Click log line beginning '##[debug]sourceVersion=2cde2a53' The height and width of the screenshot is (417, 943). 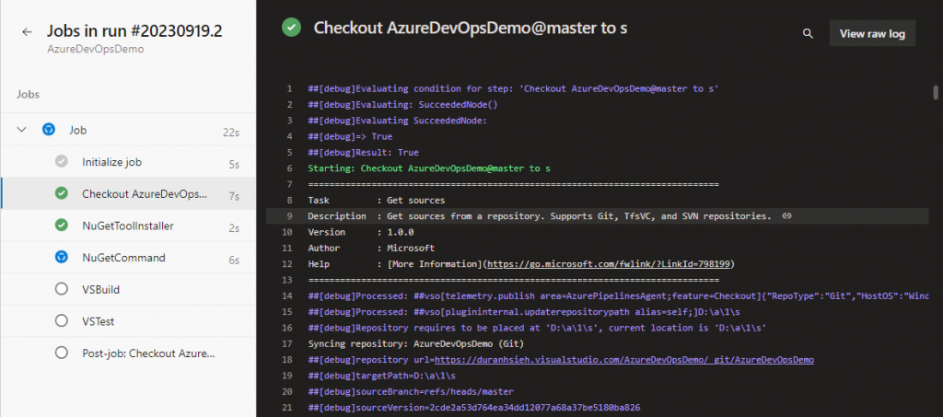click(474, 408)
